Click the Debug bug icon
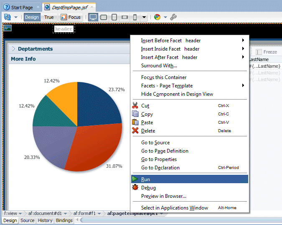282x225 pixels. [135, 187]
